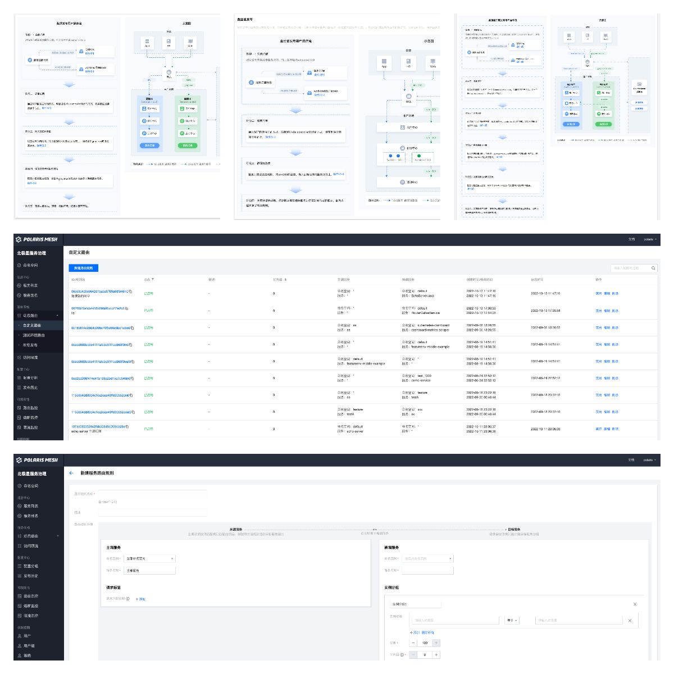The image size is (674, 674).
Task: Click 禁用 in the EchoServerJava row
Action: tap(598, 293)
